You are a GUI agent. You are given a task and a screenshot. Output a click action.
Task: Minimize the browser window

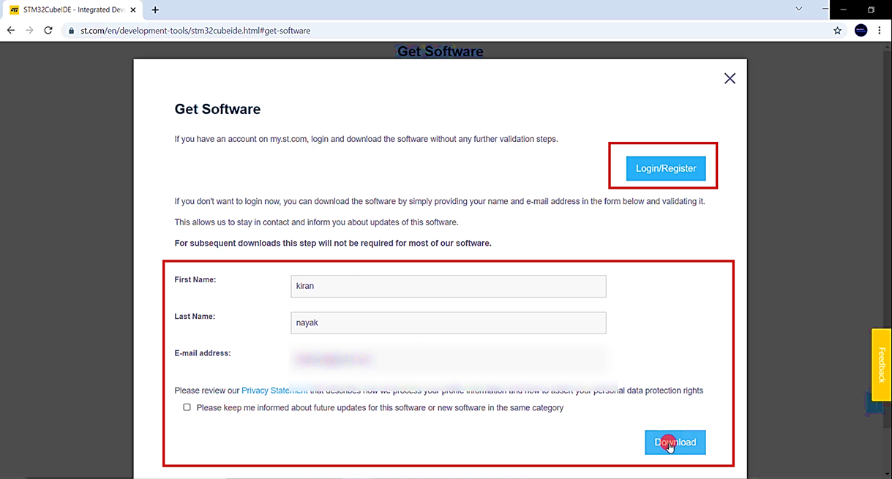click(843, 10)
